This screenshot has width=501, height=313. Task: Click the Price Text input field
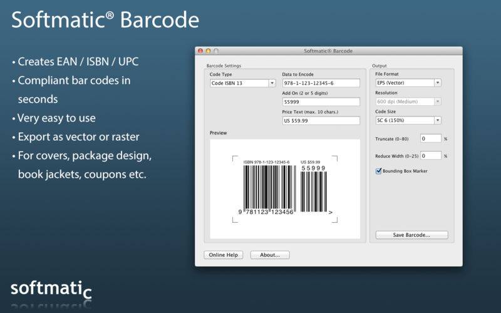click(321, 121)
